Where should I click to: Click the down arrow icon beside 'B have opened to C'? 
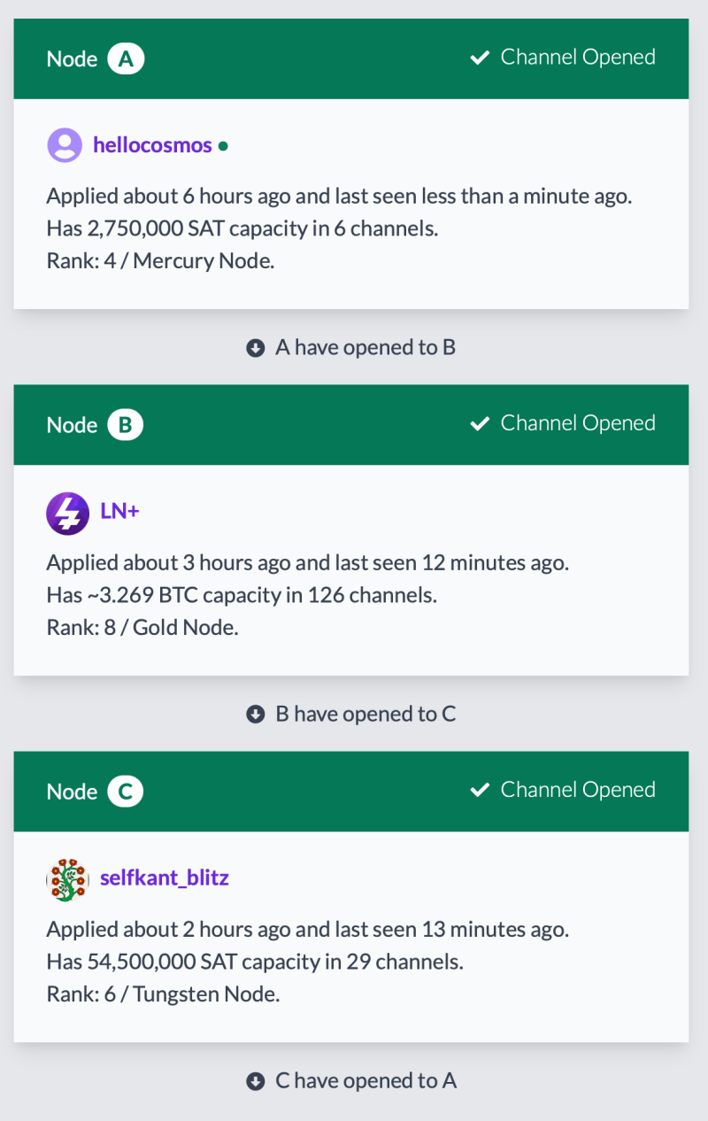click(256, 715)
